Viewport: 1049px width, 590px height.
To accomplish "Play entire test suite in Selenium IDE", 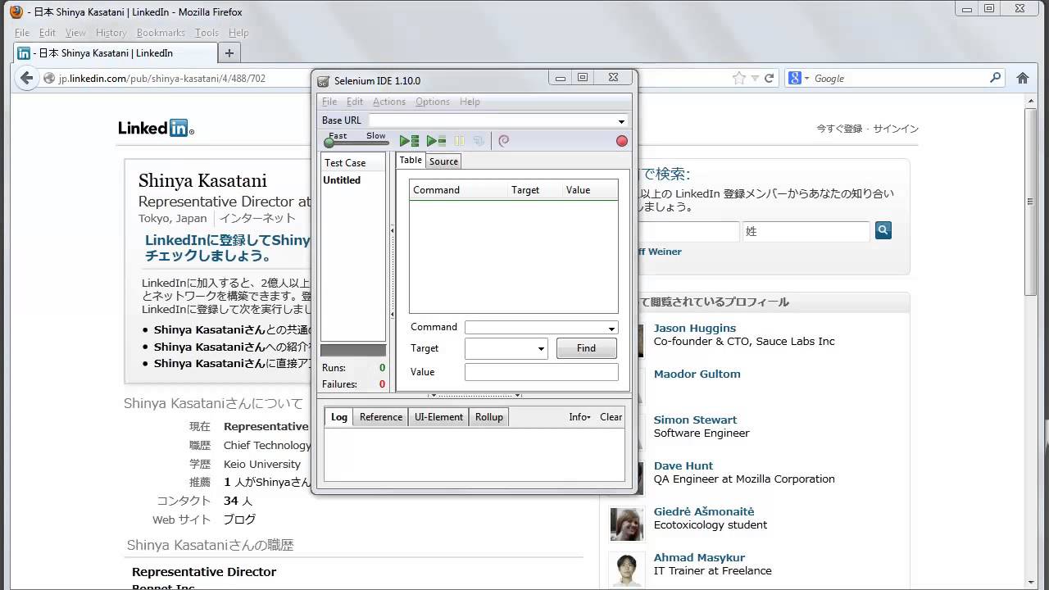I will [409, 141].
